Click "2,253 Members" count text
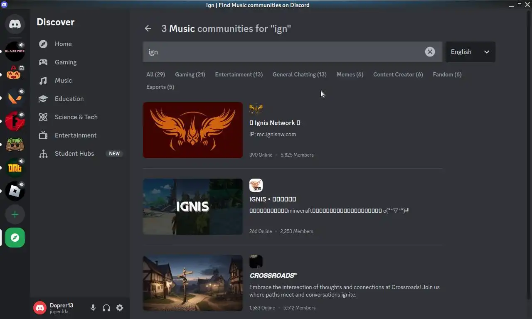The image size is (532, 319). click(x=297, y=231)
